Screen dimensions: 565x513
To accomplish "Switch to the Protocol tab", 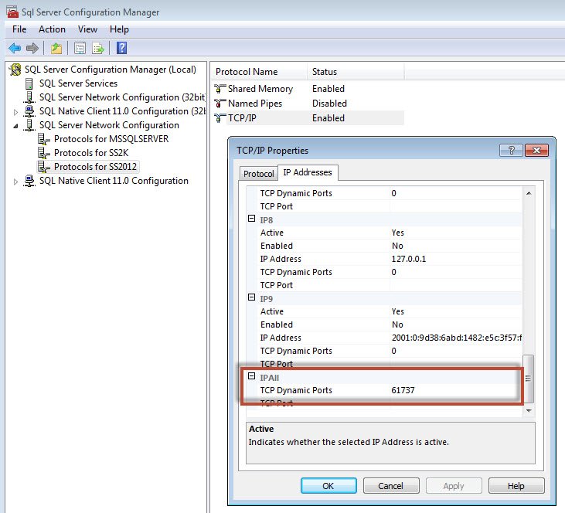I will coord(259,174).
